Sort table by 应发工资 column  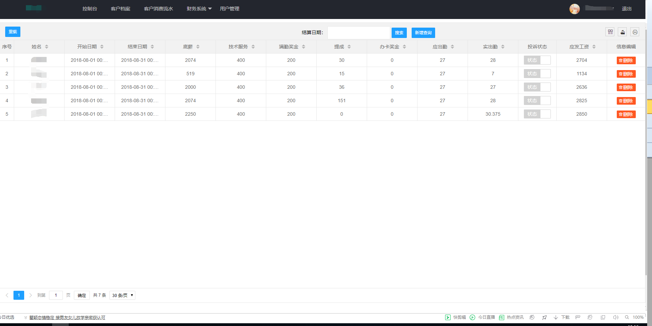coord(594,47)
